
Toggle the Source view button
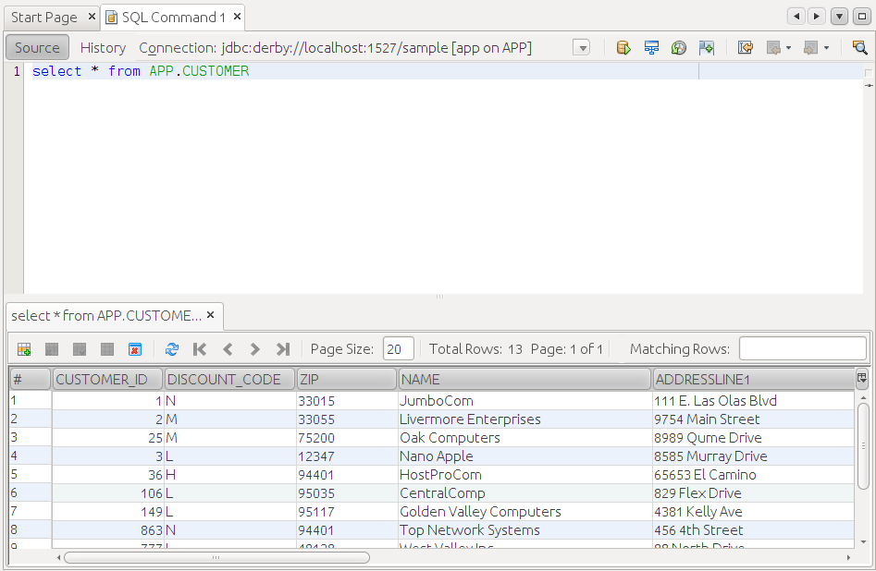pos(37,48)
